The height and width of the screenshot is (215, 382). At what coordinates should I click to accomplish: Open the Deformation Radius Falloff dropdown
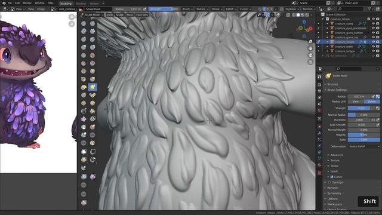coord(363,146)
